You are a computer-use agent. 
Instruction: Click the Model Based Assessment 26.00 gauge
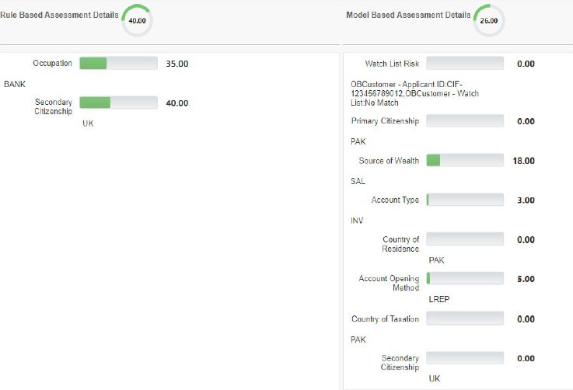pos(488,20)
